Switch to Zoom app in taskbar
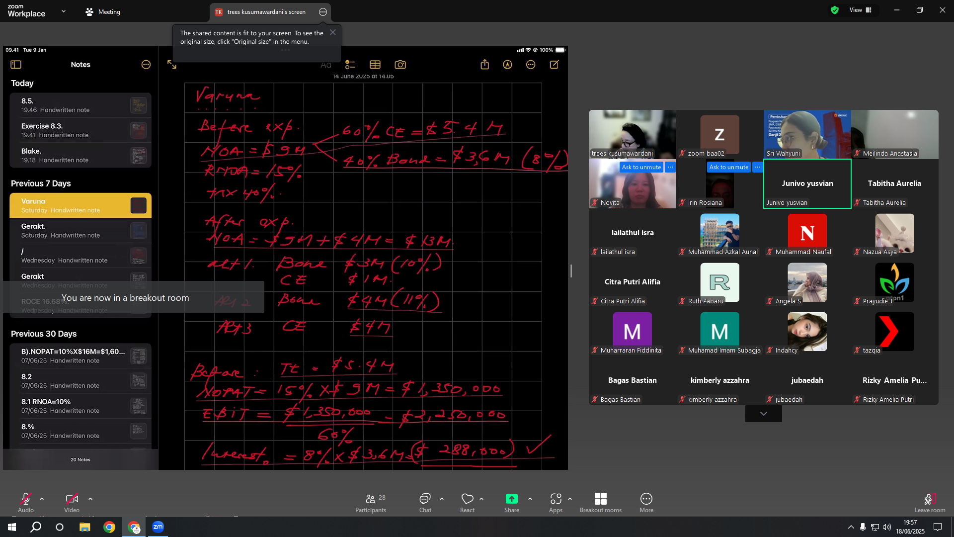This screenshot has height=537, width=954. pyautogui.click(x=158, y=527)
